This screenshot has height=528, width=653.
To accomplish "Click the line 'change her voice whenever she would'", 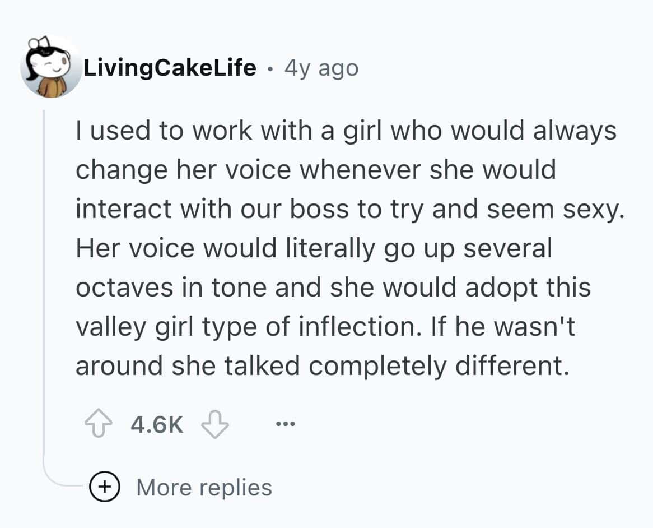I will click(x=315, y=170).
